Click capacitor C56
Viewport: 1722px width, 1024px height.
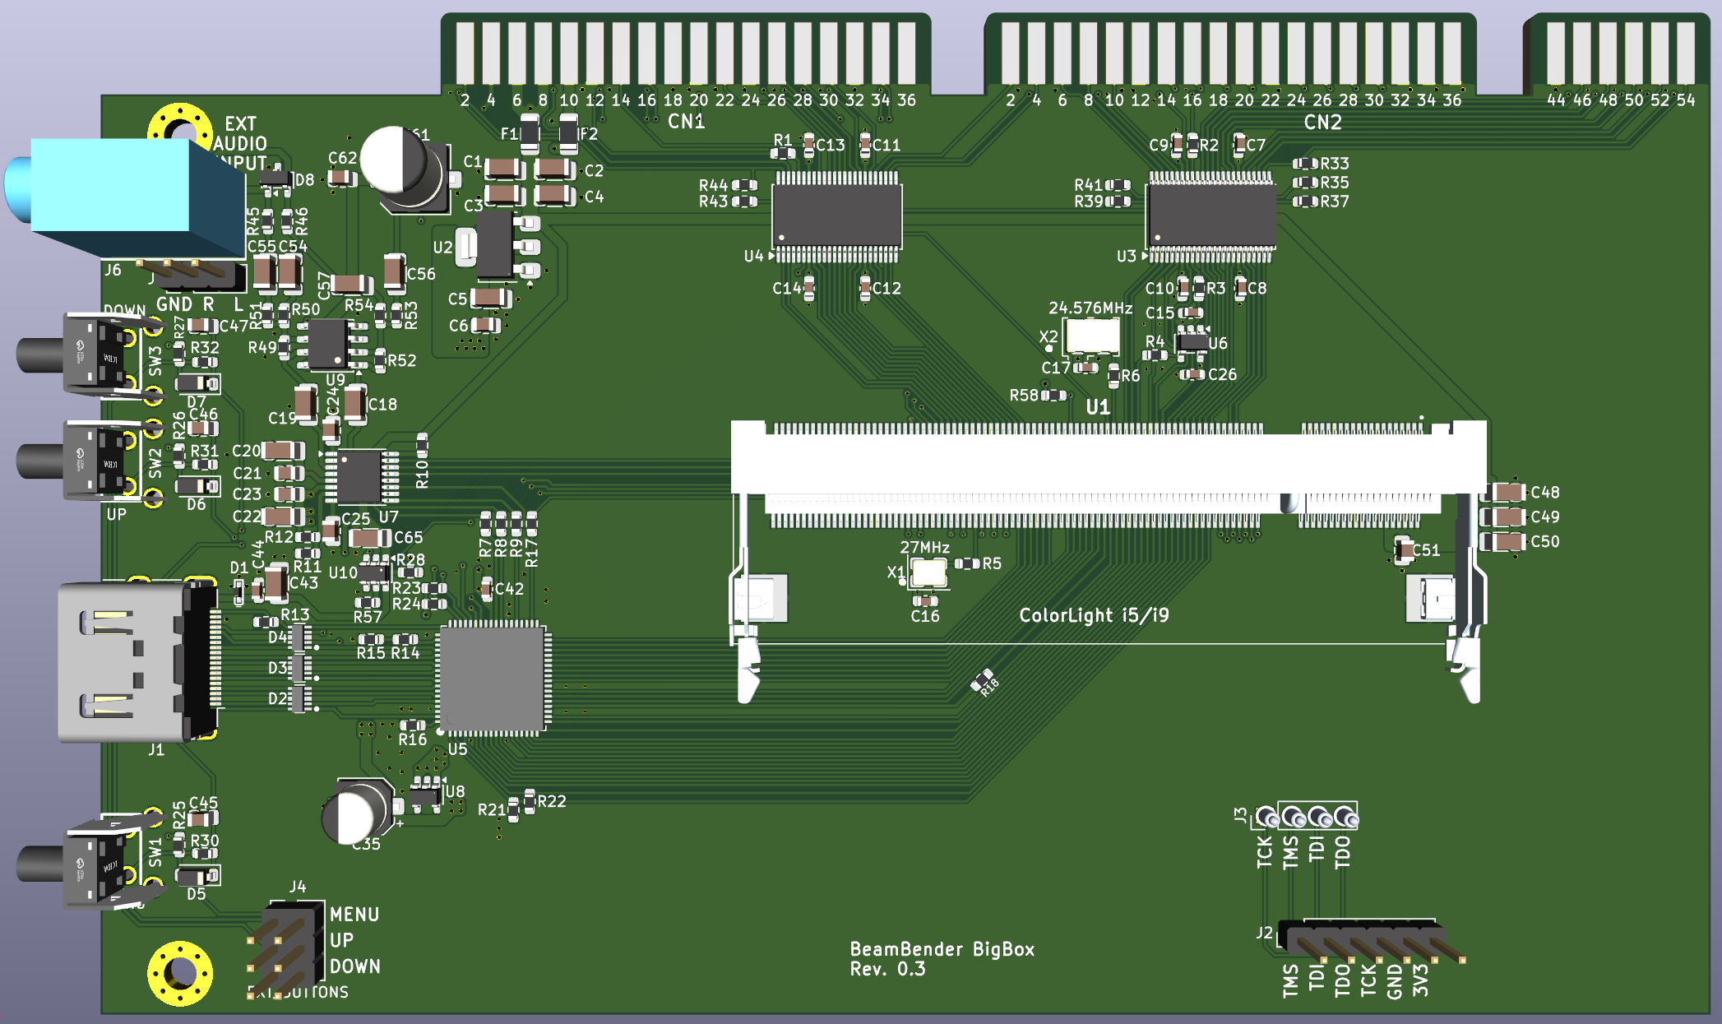395,273
